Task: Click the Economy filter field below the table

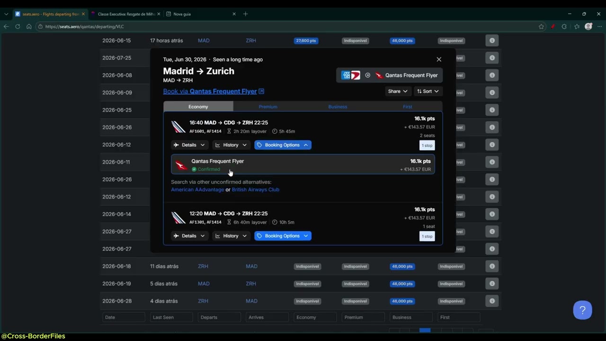Action: coord(315,317)
